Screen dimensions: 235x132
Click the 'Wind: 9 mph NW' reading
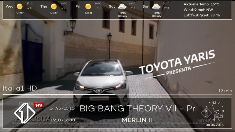(x=198, y=10)
